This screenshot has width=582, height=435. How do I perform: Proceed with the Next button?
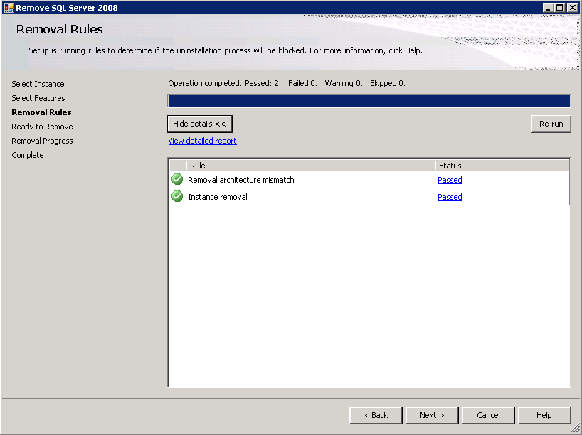432,415
